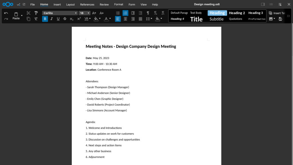Open paragraph background color dropdown arrow
293x165 pixels.
click(161, 19)
